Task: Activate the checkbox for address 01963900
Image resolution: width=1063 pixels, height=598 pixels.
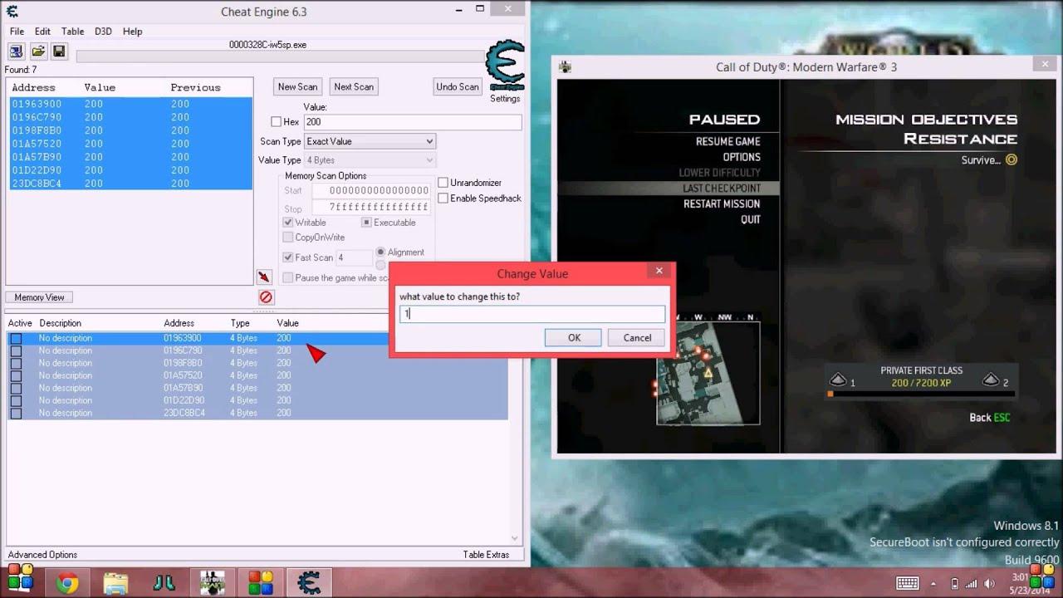Action: click(x=16, y=338)
